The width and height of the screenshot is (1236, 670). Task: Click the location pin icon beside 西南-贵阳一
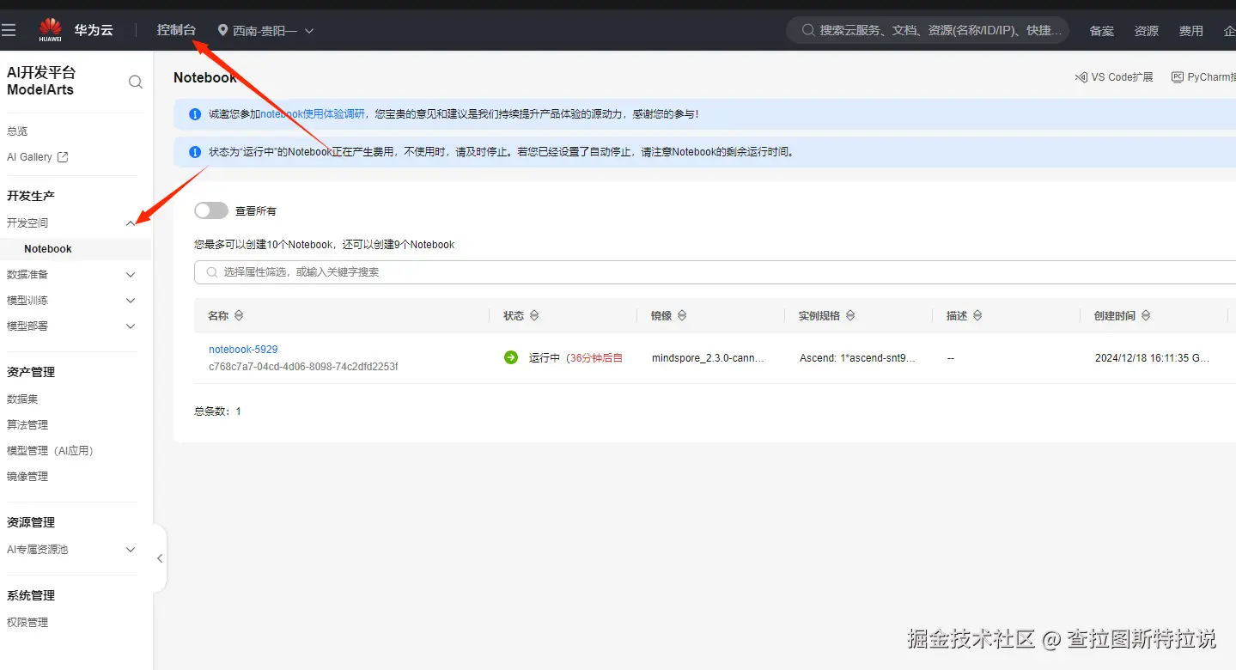pyautogui.click(x=222, y=30)
